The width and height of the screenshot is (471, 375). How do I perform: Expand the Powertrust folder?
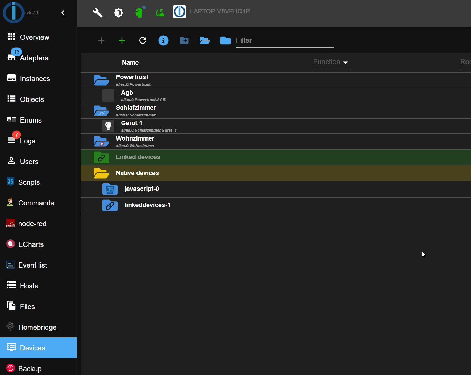(101, 80)
